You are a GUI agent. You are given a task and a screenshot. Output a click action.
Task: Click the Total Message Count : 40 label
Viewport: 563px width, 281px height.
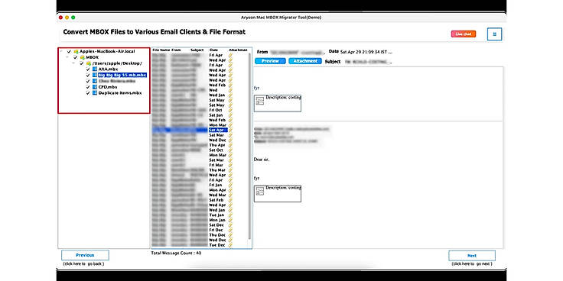[176, 253]
